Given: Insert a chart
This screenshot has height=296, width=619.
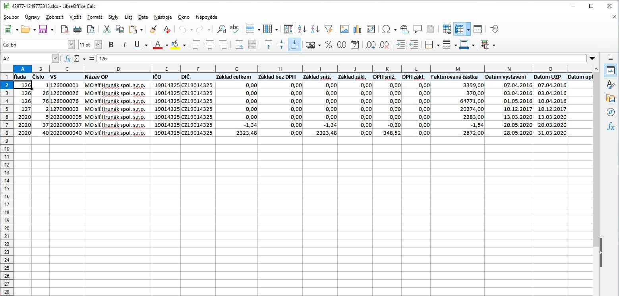Looking at the screenshot, I should pyautogui.click(x=357, y=29).
